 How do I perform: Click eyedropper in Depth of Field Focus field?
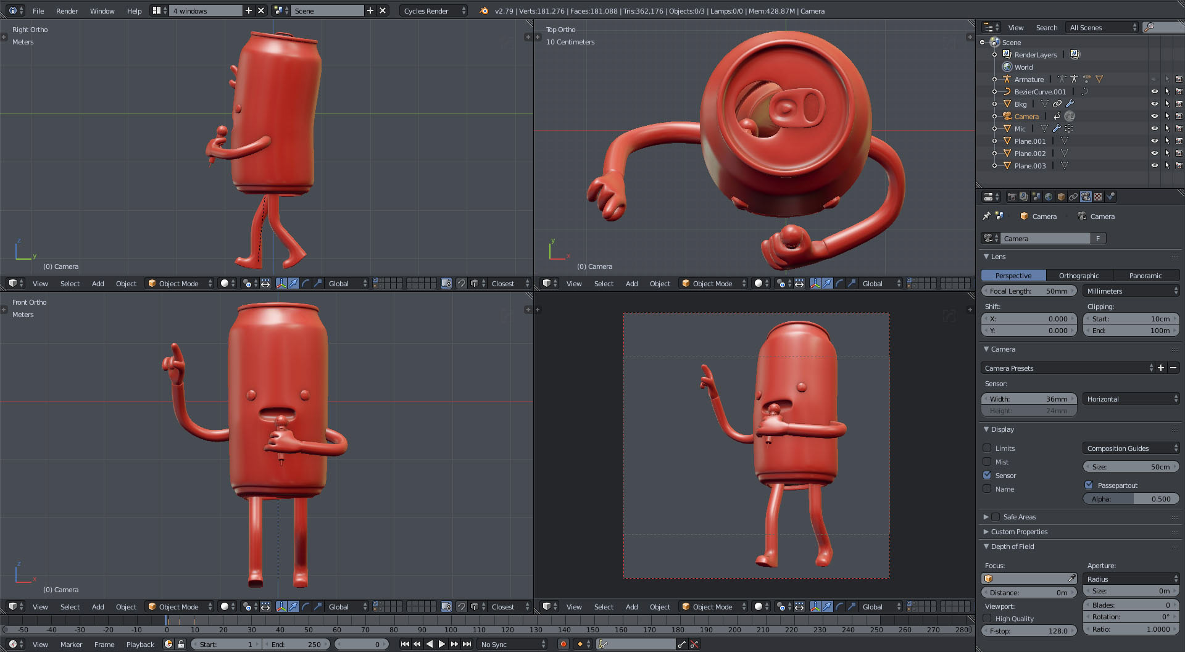1071,579
